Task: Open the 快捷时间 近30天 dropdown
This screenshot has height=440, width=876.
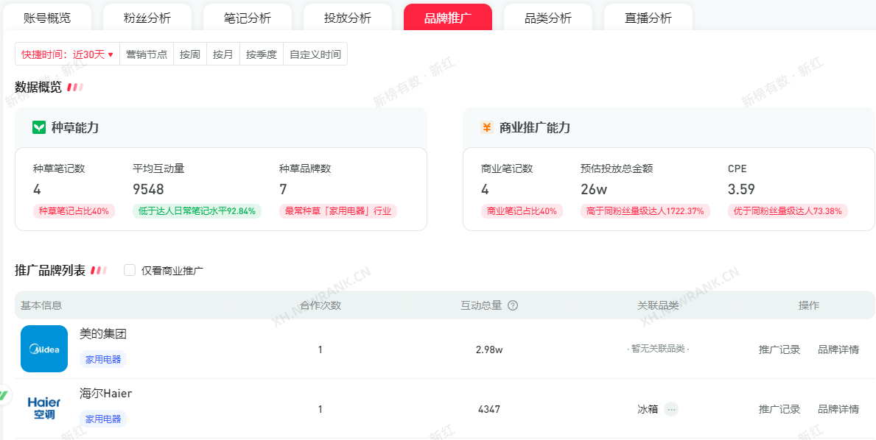Action: pyautogui.click(x=67, y=54)
